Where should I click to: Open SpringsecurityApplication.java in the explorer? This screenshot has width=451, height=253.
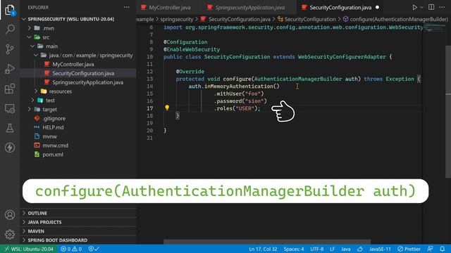click(x=87, y=82)
